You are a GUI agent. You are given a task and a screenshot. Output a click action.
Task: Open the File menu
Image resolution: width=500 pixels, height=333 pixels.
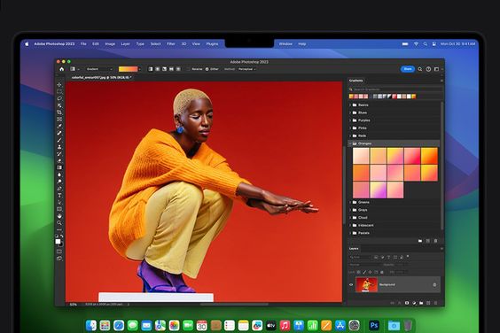83,44
